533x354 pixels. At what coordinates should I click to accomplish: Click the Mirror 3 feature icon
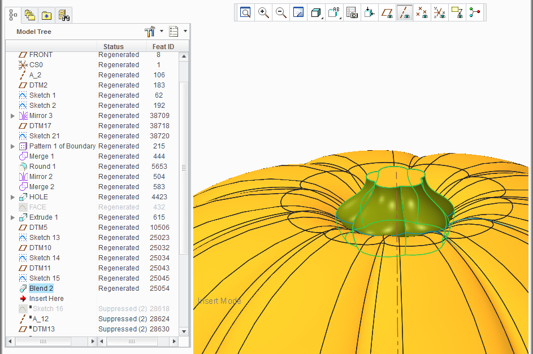[23, 116]
